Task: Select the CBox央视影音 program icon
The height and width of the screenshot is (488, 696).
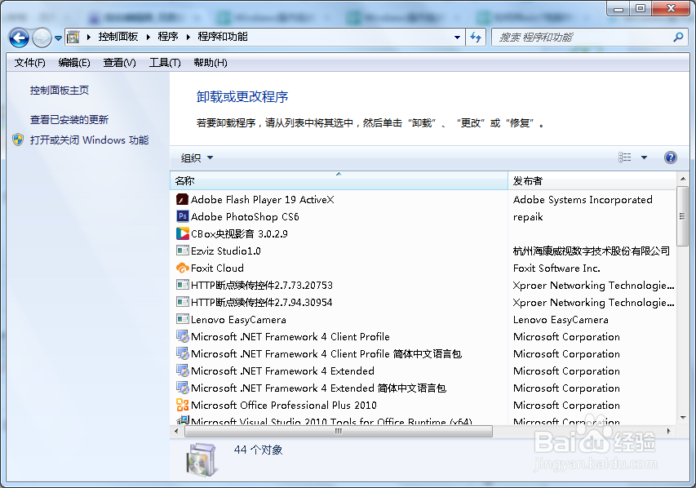Action: click(x=183, y=233)
